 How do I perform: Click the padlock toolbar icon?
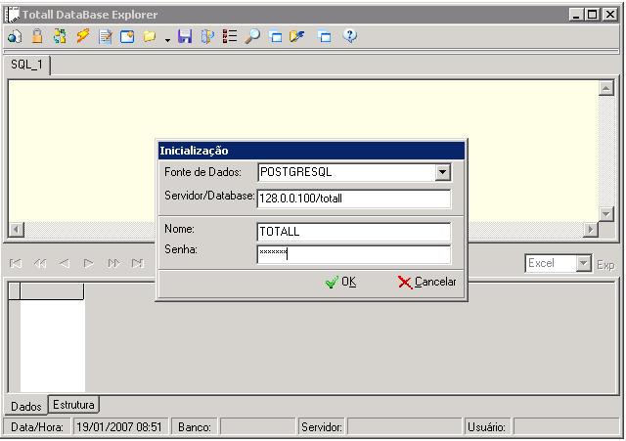pos(37,36)
